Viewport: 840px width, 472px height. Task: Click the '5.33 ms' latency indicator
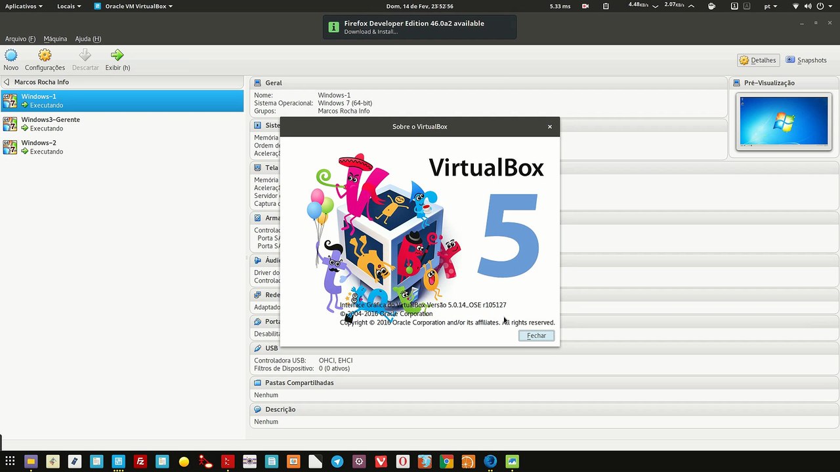point(560,6)
